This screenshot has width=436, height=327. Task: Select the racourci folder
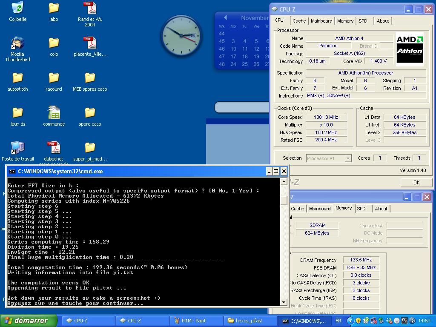54,78
